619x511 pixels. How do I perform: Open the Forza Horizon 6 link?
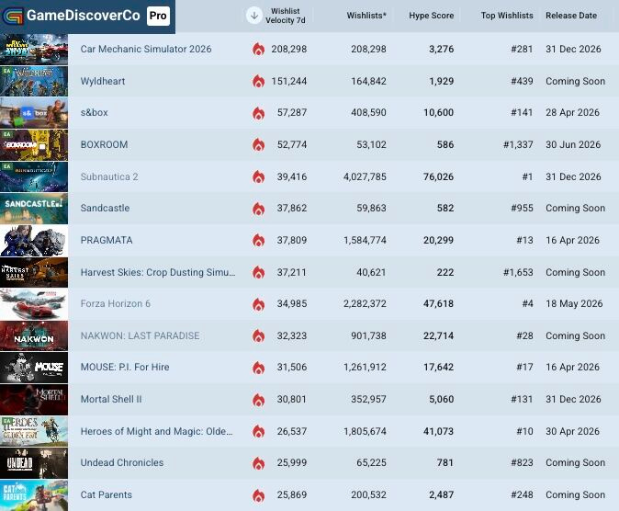[x=116, y=304]
